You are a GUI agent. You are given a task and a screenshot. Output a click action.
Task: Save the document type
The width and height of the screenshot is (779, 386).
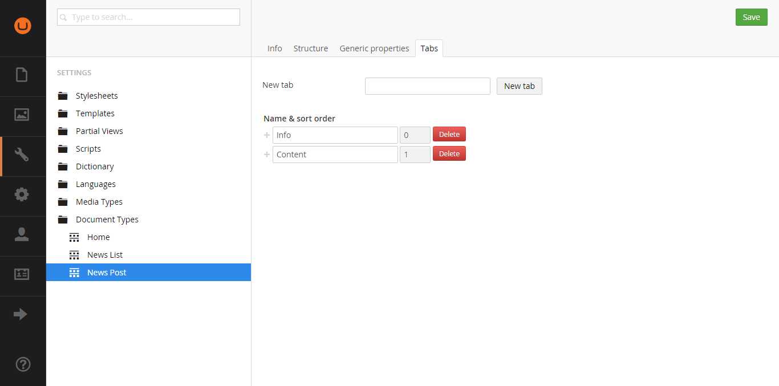click(x=752, y=17)
